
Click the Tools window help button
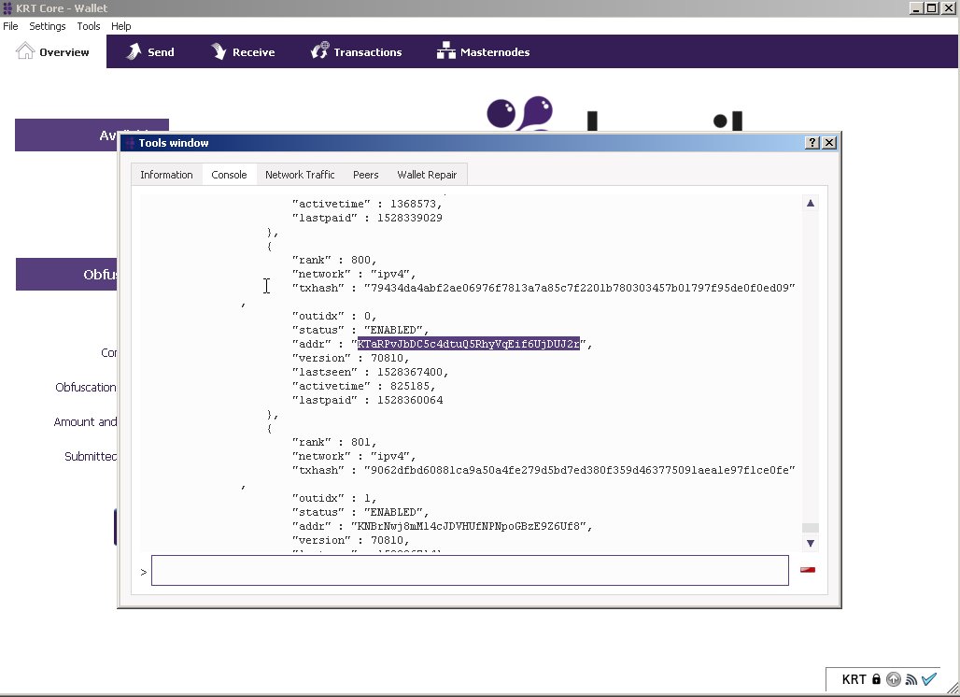pos(812,143)
